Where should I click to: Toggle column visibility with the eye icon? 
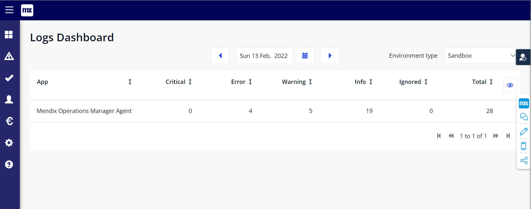pyautogui.click(x=510, y=85)
